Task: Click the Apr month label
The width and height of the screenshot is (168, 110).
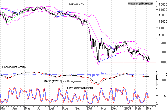Action: 15,108
